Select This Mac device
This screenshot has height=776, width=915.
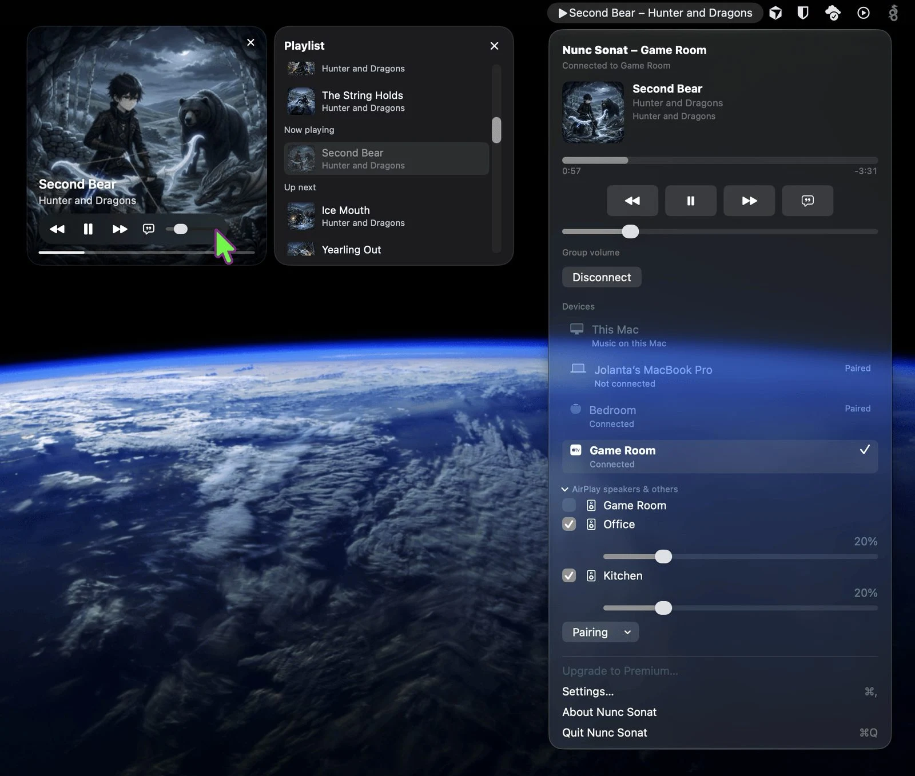pos(719,335)
